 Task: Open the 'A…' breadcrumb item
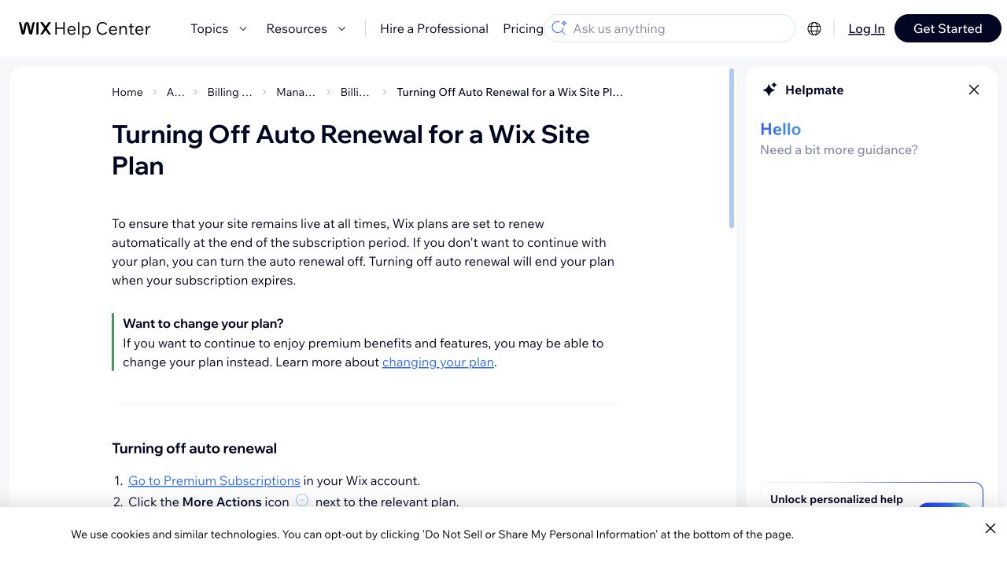(x=175, y=92)
